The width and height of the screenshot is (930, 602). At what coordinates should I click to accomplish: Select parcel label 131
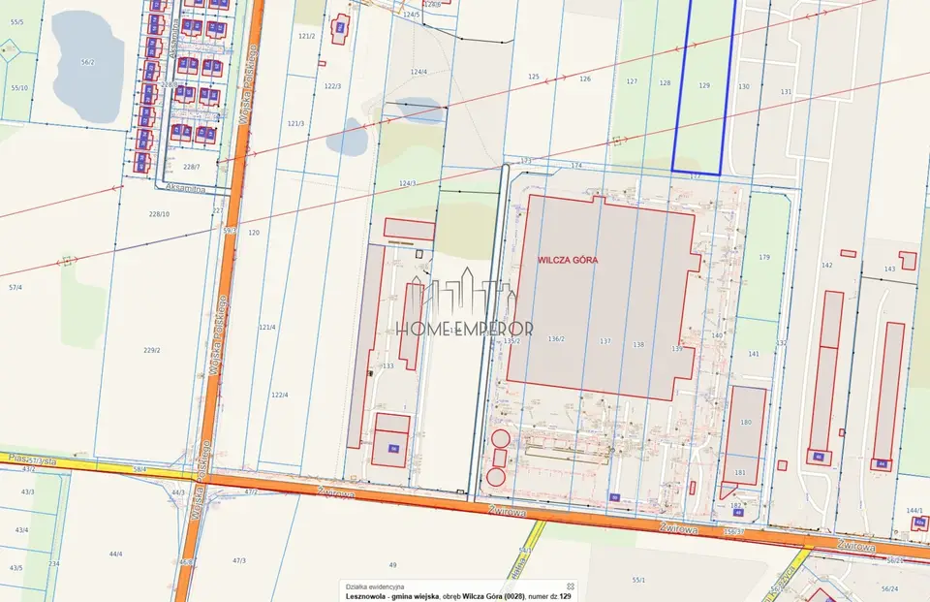point(786,92)
